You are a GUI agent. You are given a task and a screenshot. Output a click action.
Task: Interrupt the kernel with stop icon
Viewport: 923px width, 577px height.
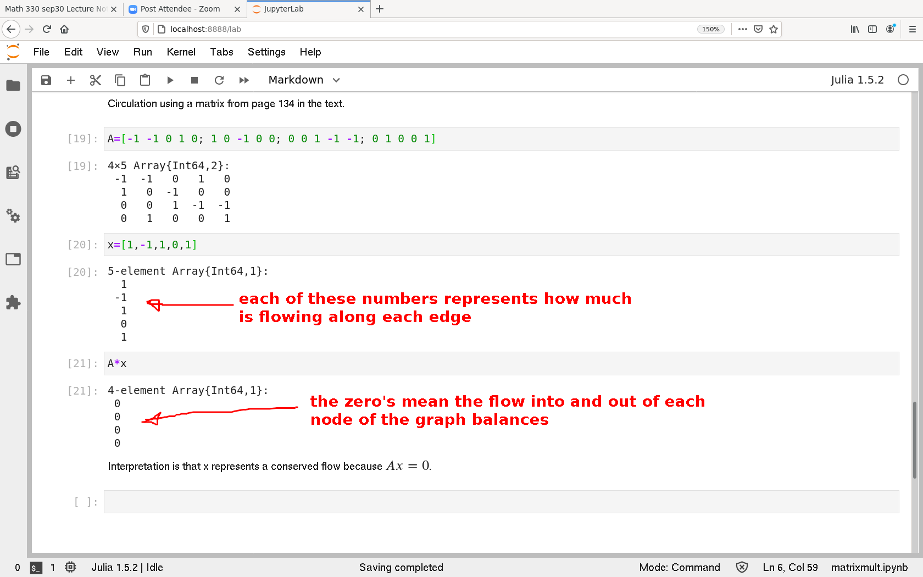(x=194, y=80)
